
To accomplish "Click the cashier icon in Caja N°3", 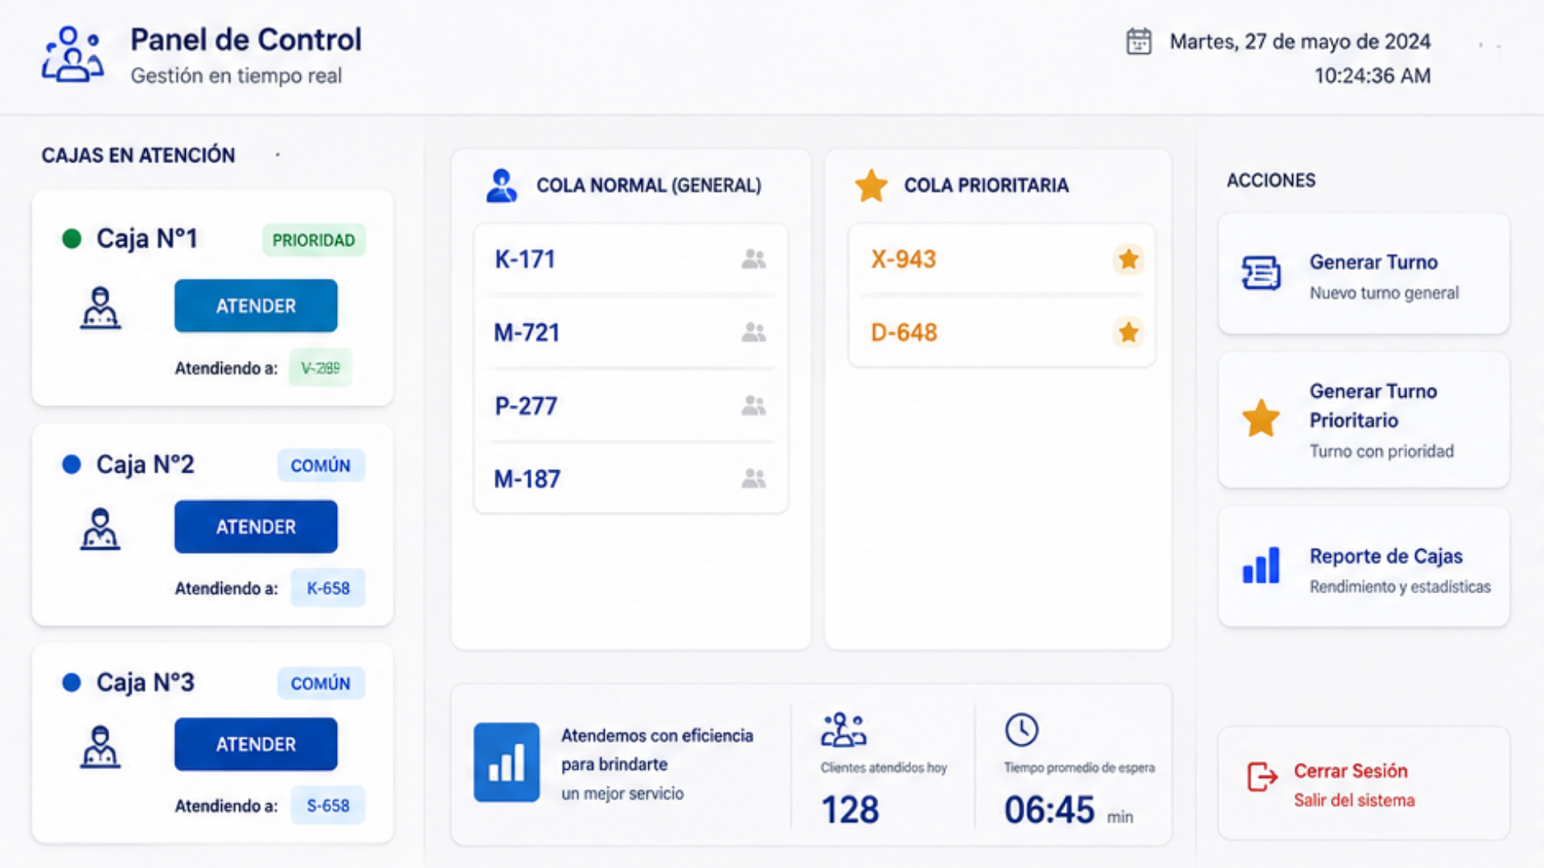I will [100, 747].
